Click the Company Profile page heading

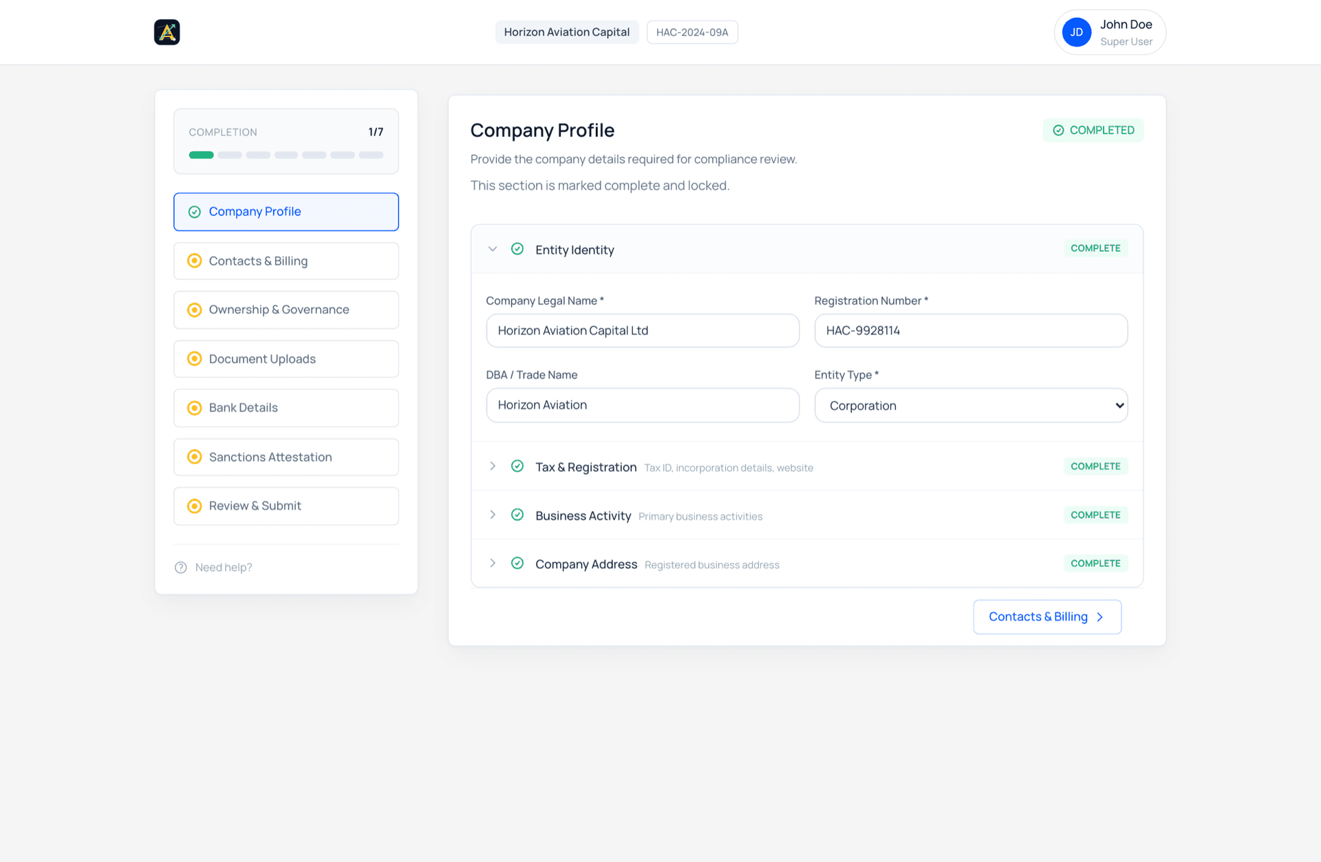point(542,130)
